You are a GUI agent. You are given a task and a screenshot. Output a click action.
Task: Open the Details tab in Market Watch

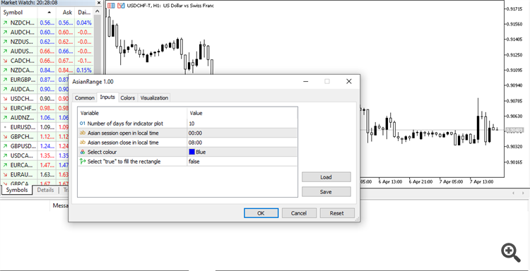(45, 190)
